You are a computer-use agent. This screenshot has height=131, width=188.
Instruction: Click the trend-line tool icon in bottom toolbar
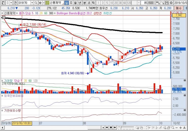[153, 128]
